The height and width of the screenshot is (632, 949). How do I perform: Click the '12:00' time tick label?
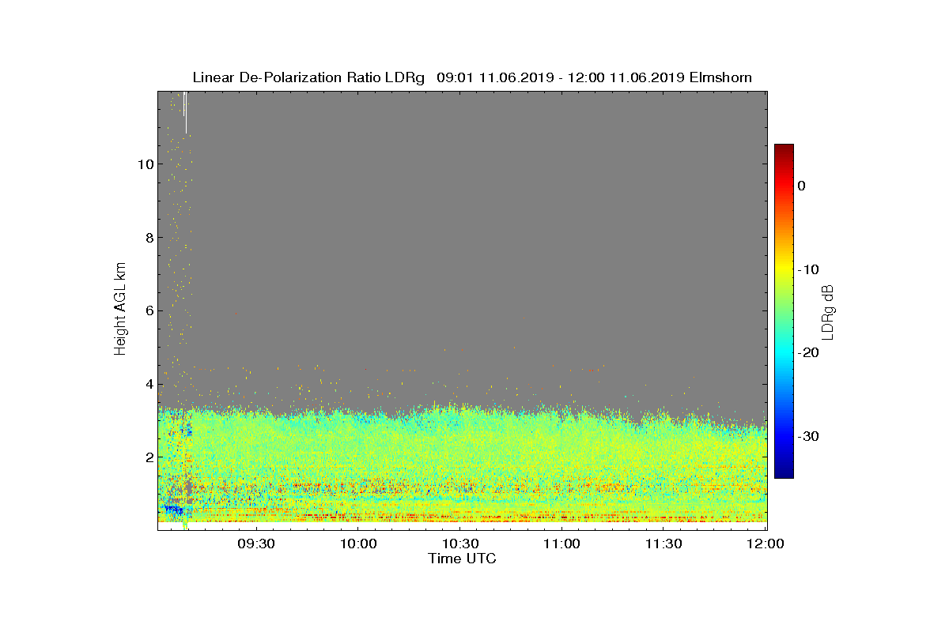click(766, 544)
